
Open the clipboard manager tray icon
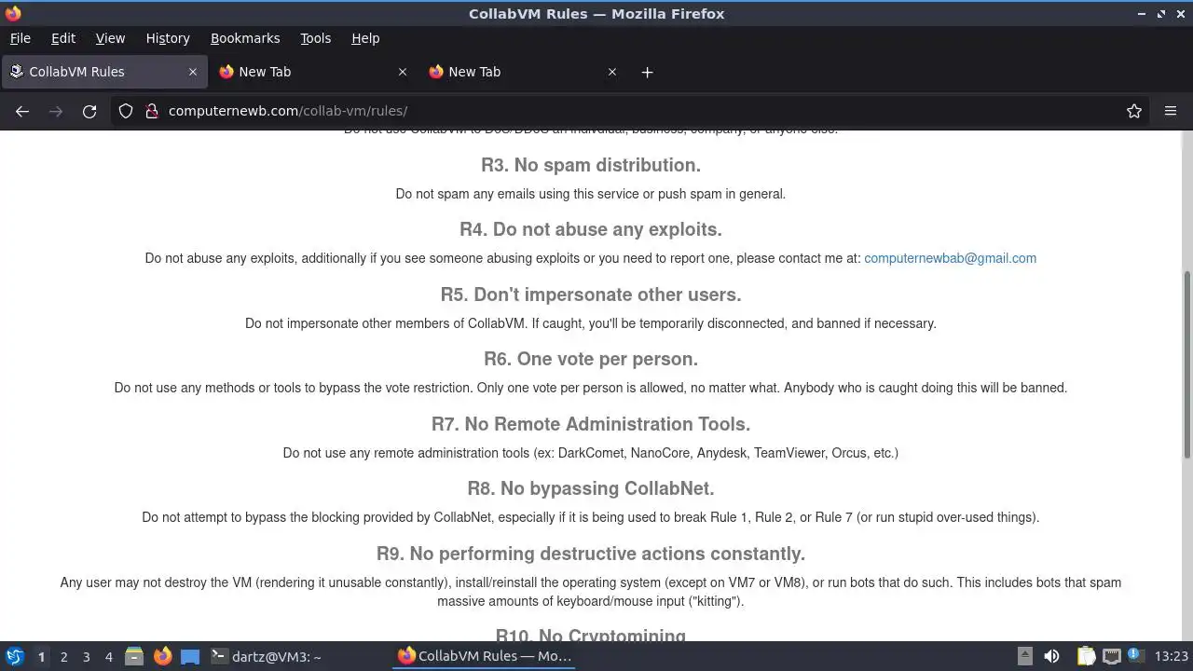(1086, 656)
